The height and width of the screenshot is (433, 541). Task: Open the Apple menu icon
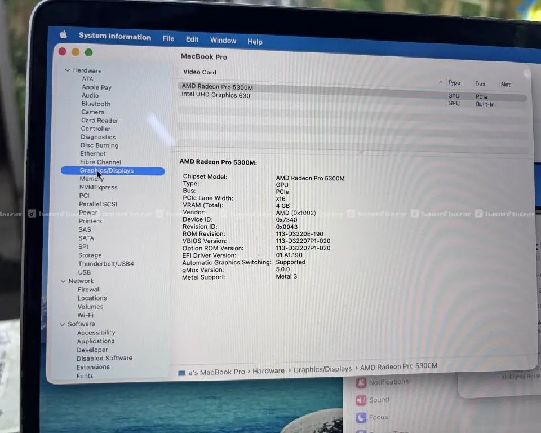pyautogui.click(x=63, y=34)
